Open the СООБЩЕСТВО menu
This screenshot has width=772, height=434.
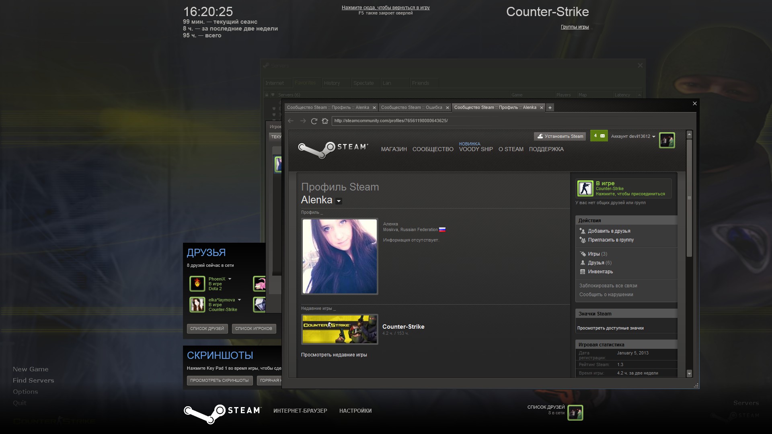433,149
